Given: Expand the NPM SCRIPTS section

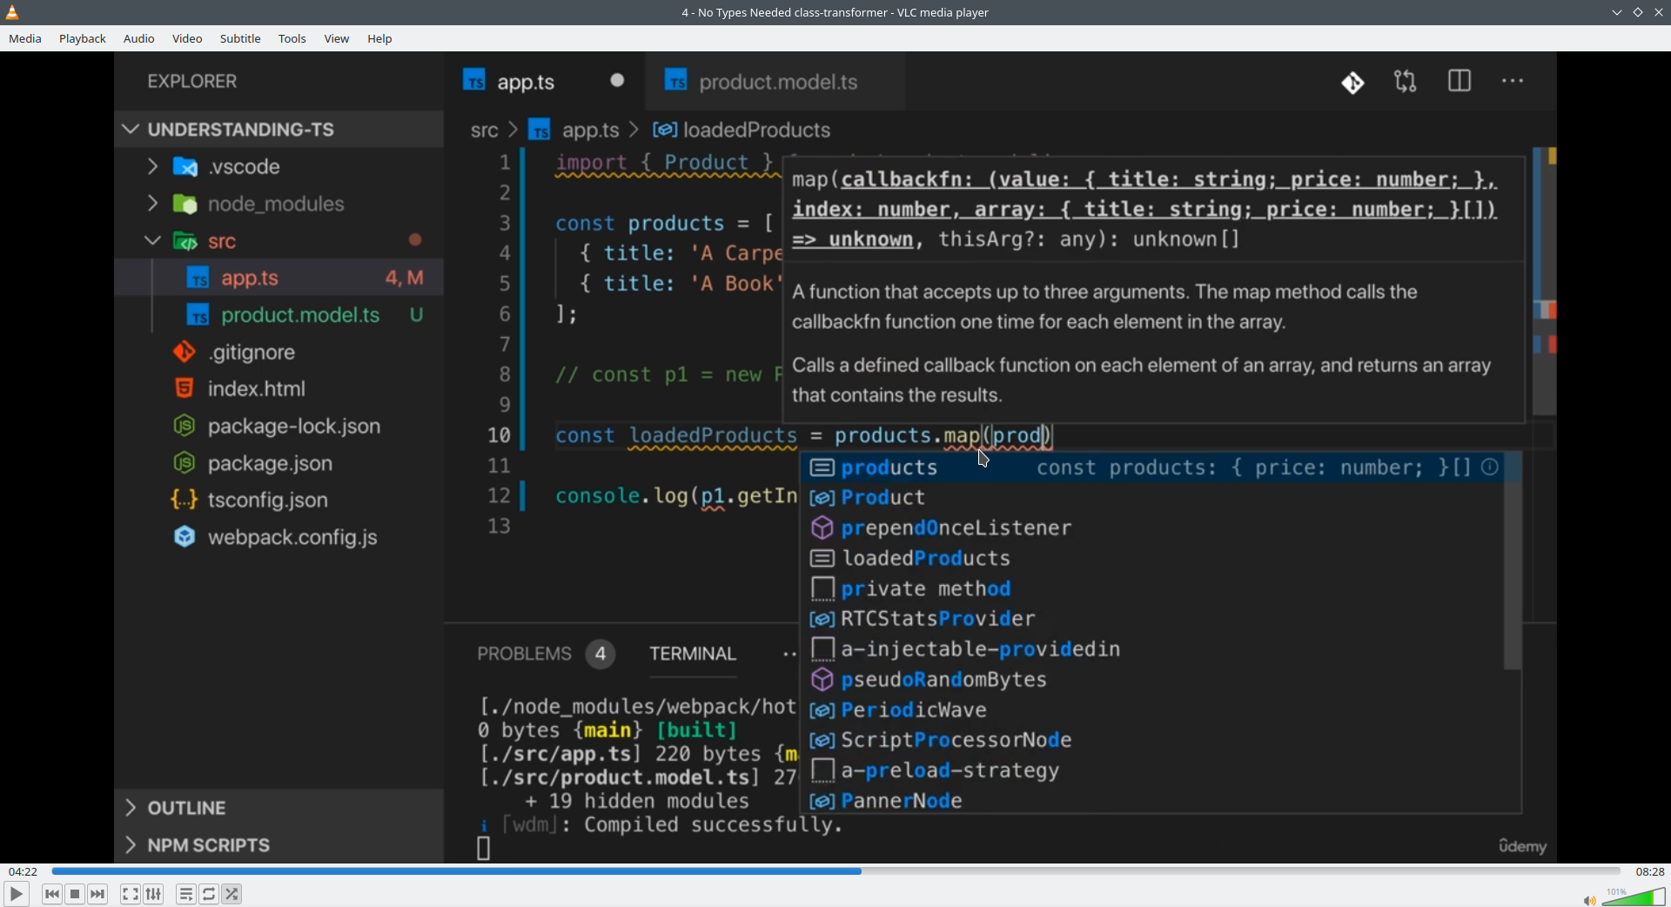Looking at the screenshot, I should [131, 845].
